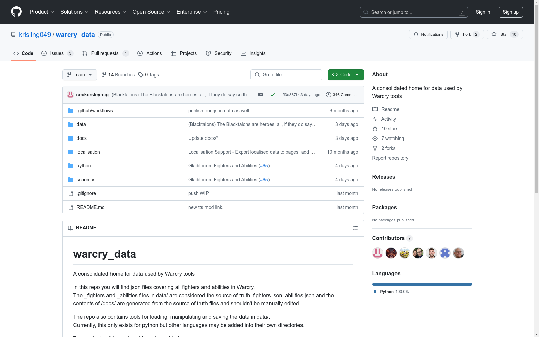
Task: Click the Python language bar
Action: (422, 284)
